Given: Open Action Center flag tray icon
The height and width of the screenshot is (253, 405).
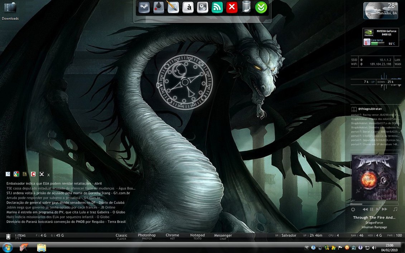Looking at the screenshot, I should [x=340, y=248].
